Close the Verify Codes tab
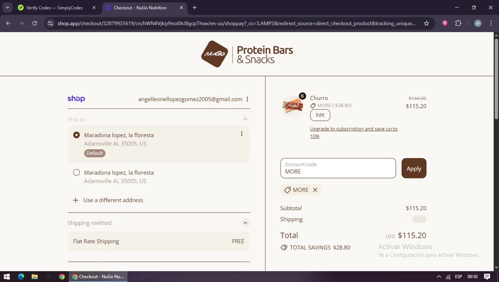The image size is (499, 282). tap(94, 8)
